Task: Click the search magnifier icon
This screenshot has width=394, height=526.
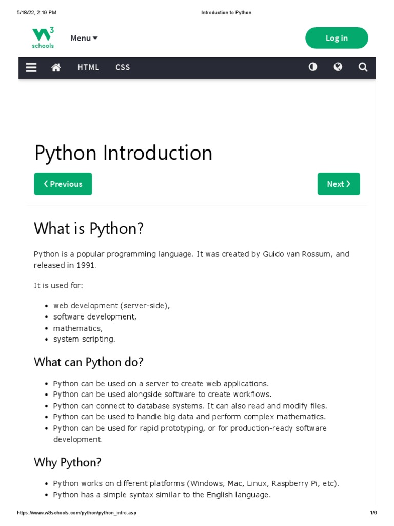Action: [x=363, y=67]
